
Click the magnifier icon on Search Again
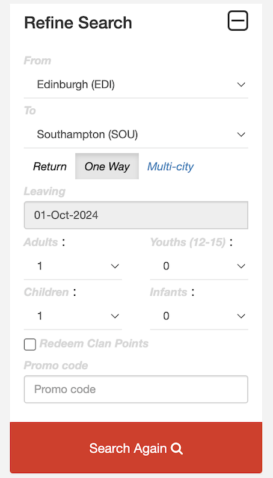177,449
